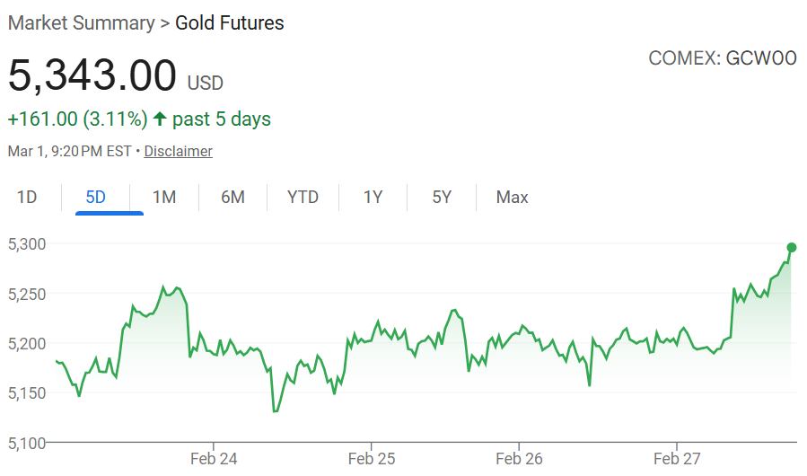Click the Feb 25 date label

coord(372,459)
